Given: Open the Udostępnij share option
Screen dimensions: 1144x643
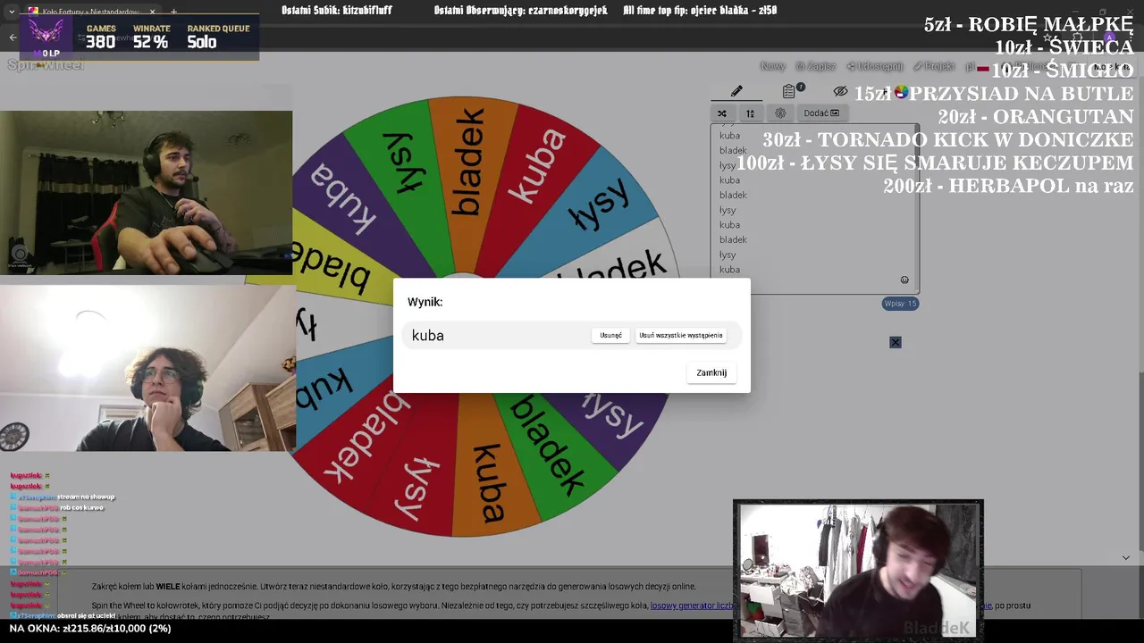Looking at the screenshot, I should coord(875,66).
